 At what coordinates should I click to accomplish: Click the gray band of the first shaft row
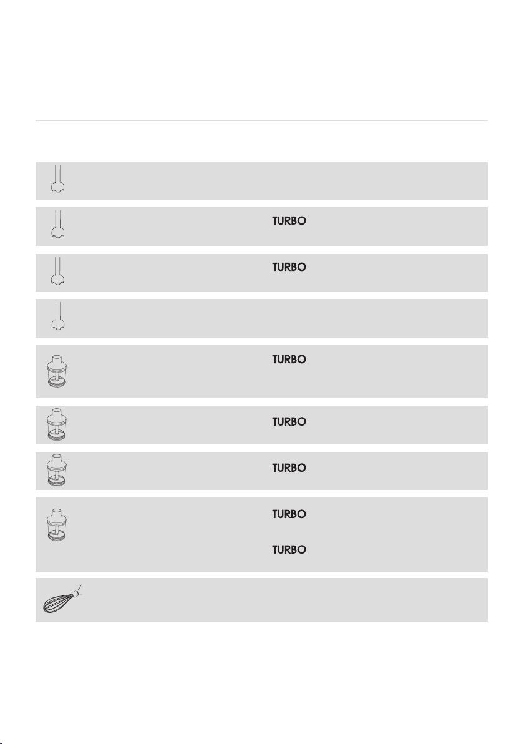click(x=262, y=181)
